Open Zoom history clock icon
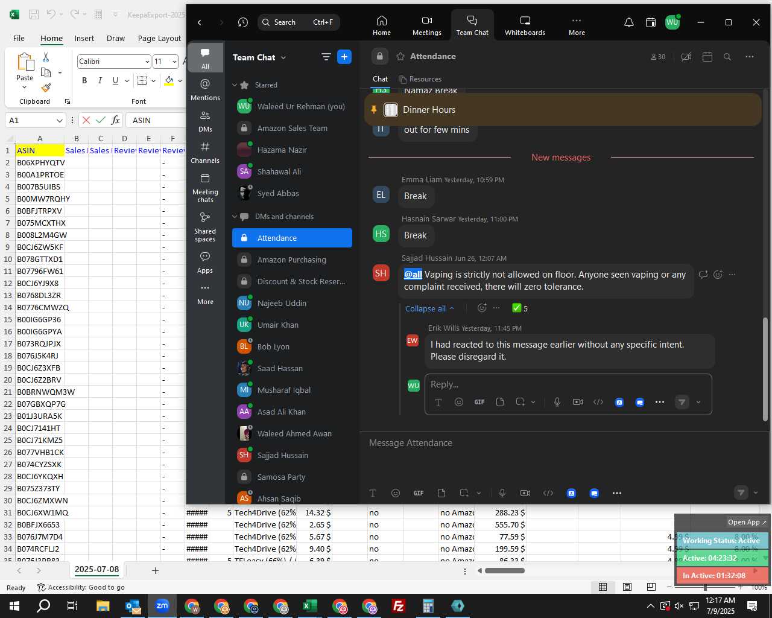 (x=243, y=22)
